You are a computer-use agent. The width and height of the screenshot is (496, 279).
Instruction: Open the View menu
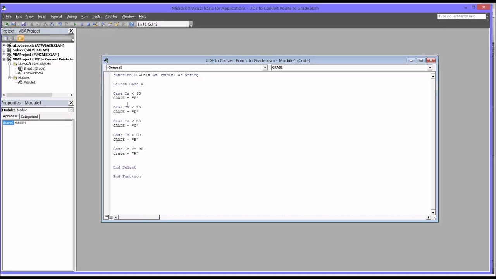coord(29,16)
